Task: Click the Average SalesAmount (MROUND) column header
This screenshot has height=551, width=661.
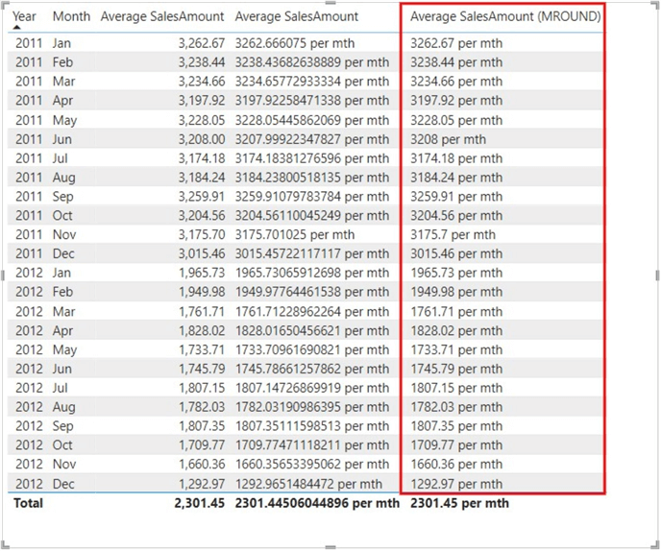Action: click(505, 16)
